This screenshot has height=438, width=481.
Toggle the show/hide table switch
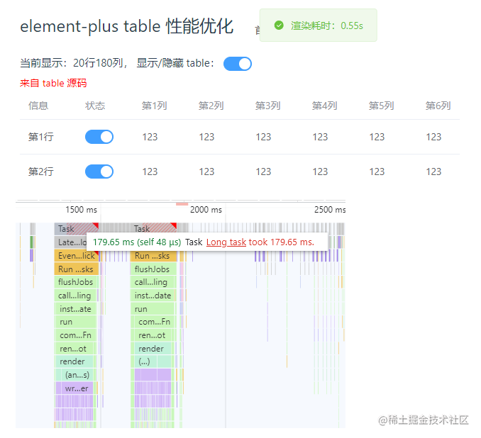click(x=238, y=64)
